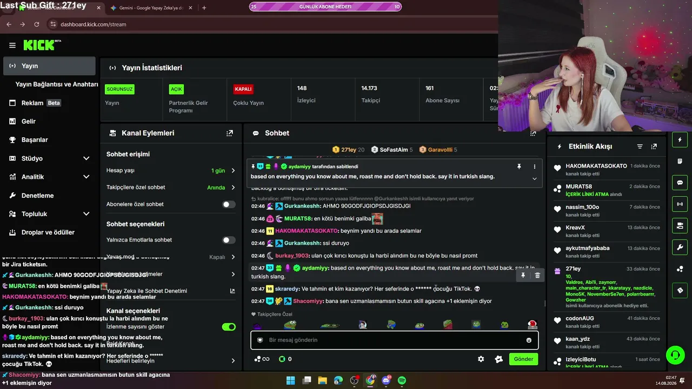Click the channel actions icon in right rail
Viewport: 692px width, 389px height.
pyautogui.click(x=680, y=226)
